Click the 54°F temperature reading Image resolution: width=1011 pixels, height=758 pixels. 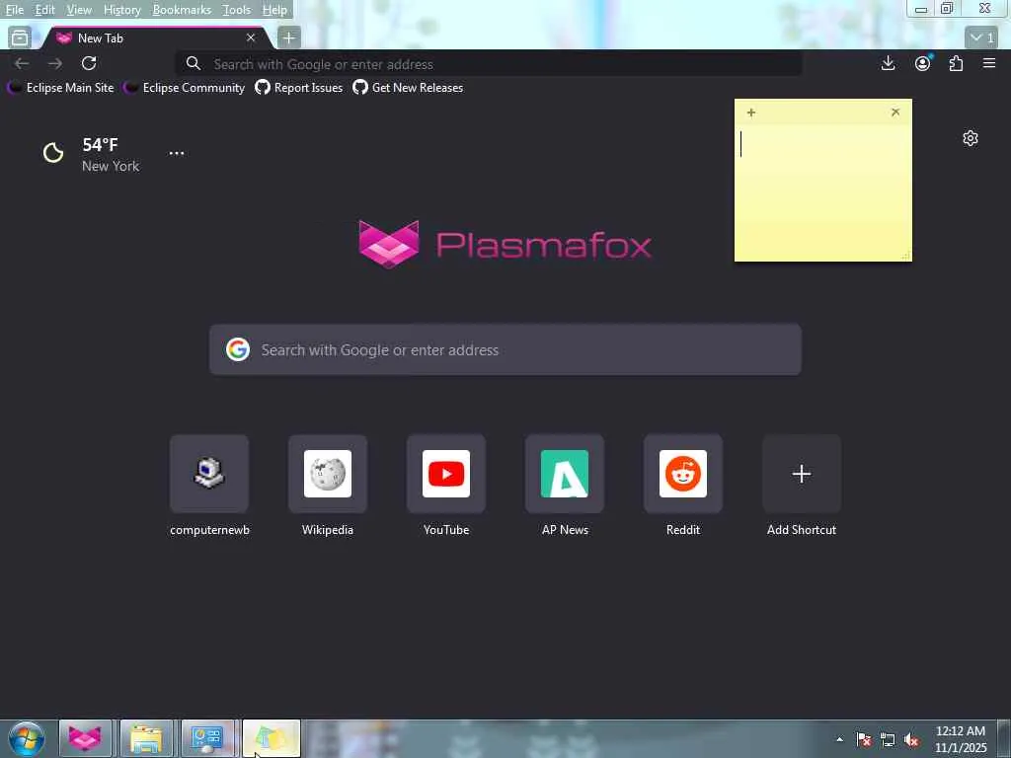tap(100, 145)
